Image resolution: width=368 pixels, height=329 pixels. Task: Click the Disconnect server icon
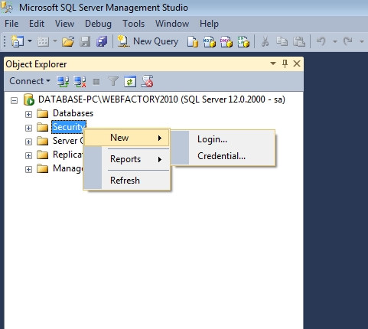[80, 82]
